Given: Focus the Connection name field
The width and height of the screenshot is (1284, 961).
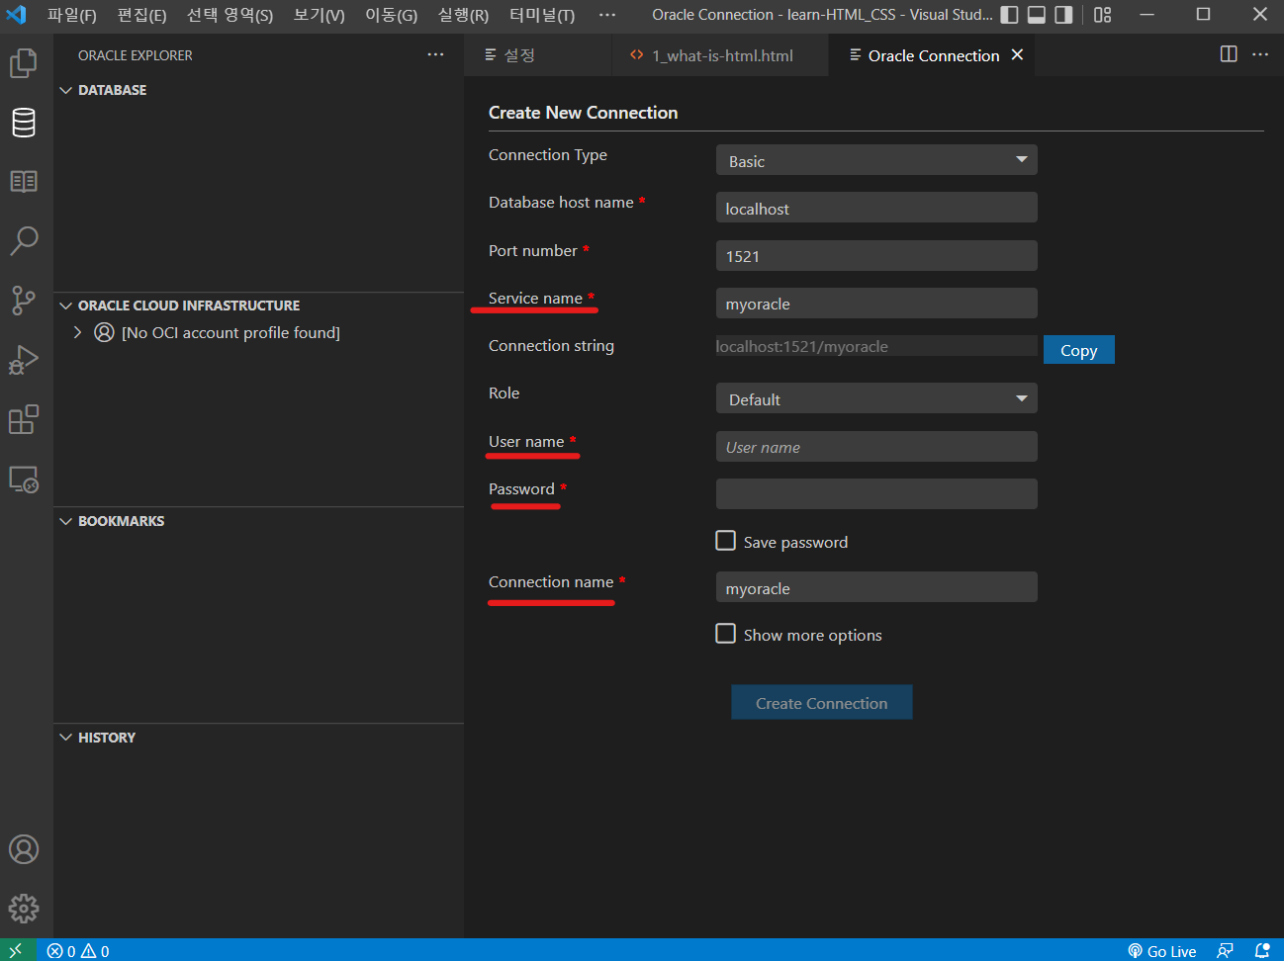Looking at the screenshot, I should (x=876, y=586).
